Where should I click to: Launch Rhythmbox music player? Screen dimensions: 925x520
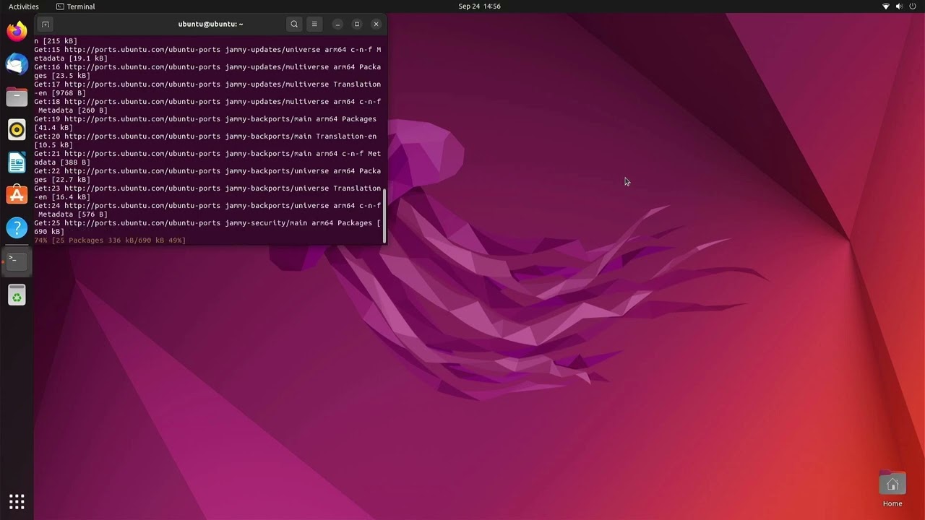pyautogui.click(x=17, y=130)
